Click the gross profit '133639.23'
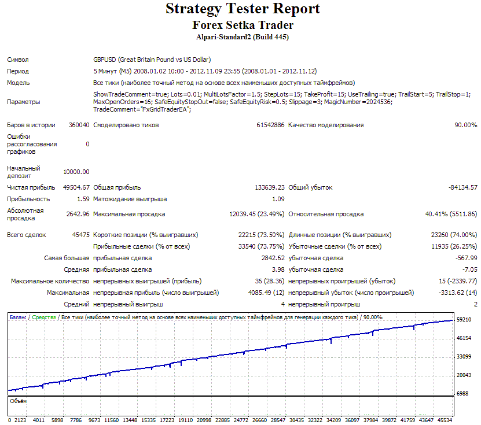The image size is (481, 425). coord(270,187)
